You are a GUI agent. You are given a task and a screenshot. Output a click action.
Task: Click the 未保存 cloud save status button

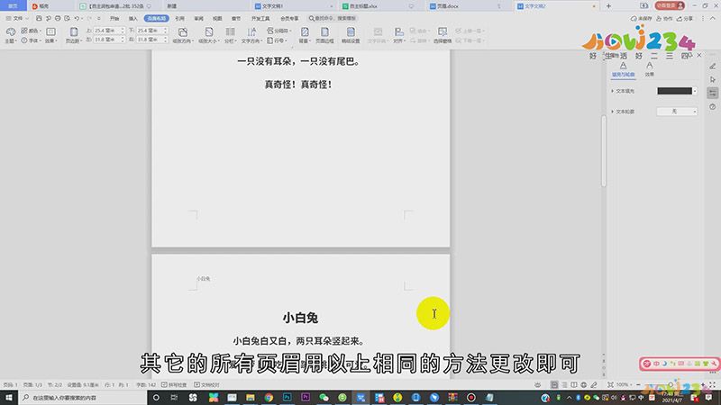pos(642,18)
